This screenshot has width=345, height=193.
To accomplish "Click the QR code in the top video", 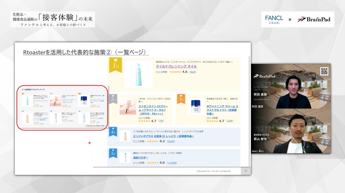I will click(x=324, y=71).
